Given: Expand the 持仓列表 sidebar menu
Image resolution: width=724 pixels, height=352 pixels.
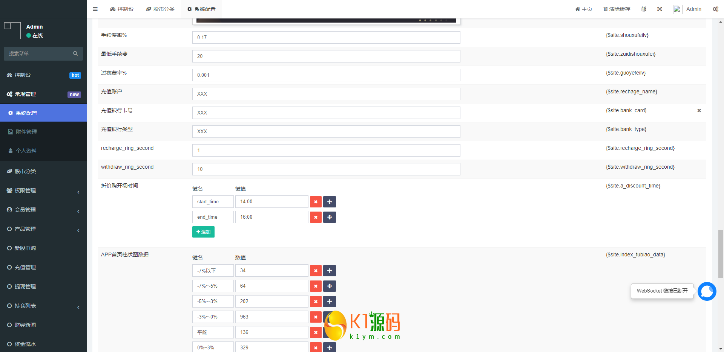Looking at the screenshot, I should [43, 306].
